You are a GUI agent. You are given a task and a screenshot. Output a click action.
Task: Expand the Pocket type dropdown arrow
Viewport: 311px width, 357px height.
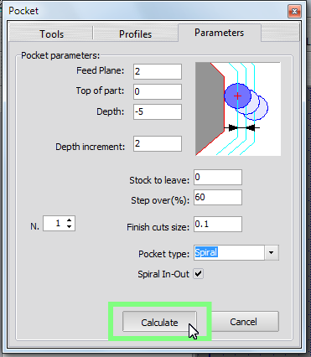point(272,252)
